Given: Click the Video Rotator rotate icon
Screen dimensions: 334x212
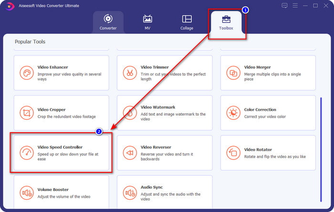Looking at the screenshot, I should tap(233, 153).
